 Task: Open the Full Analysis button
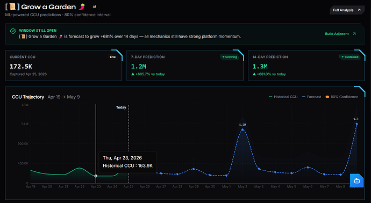(x=347, y=10)
